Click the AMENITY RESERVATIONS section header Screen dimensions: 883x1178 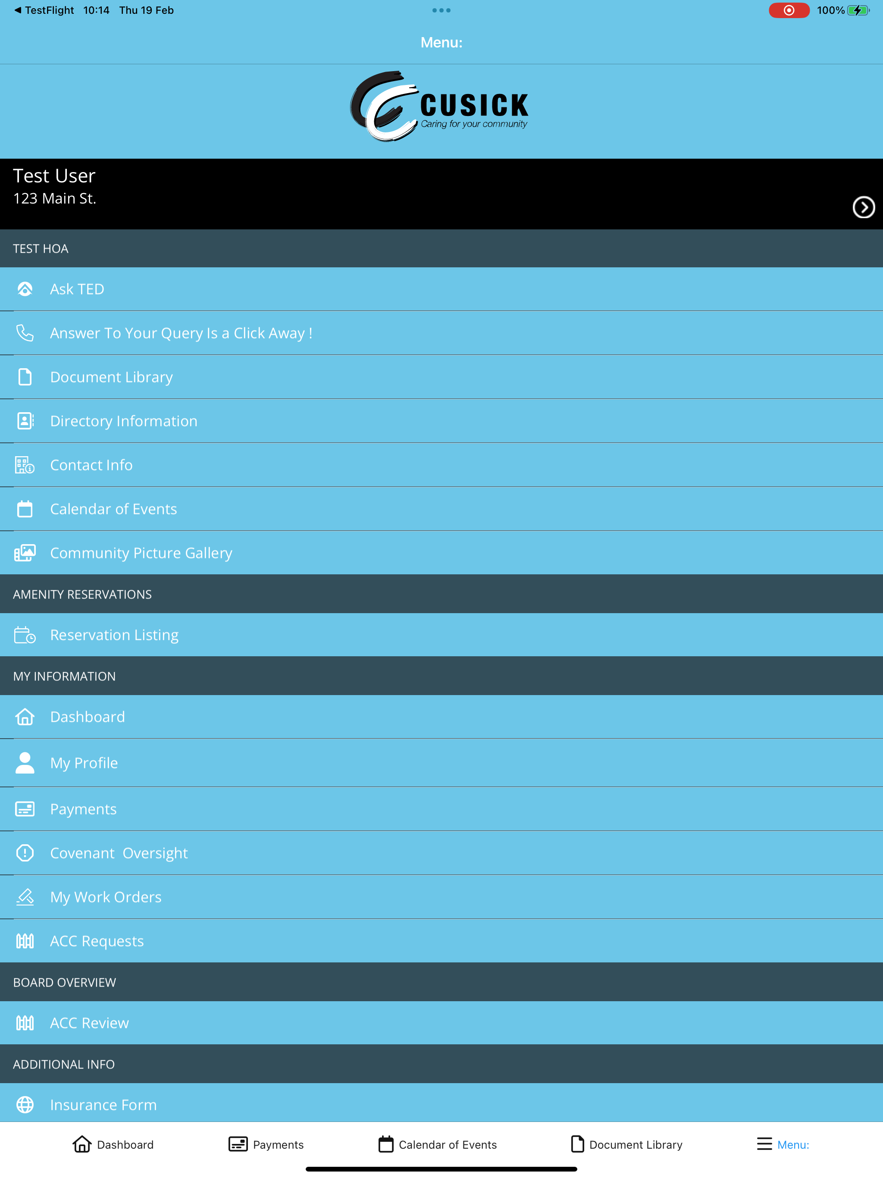[441, 594]
